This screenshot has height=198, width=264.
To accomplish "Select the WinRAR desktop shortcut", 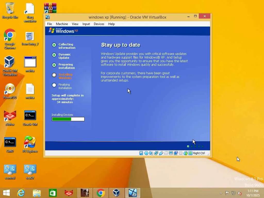I will [50, 8].
